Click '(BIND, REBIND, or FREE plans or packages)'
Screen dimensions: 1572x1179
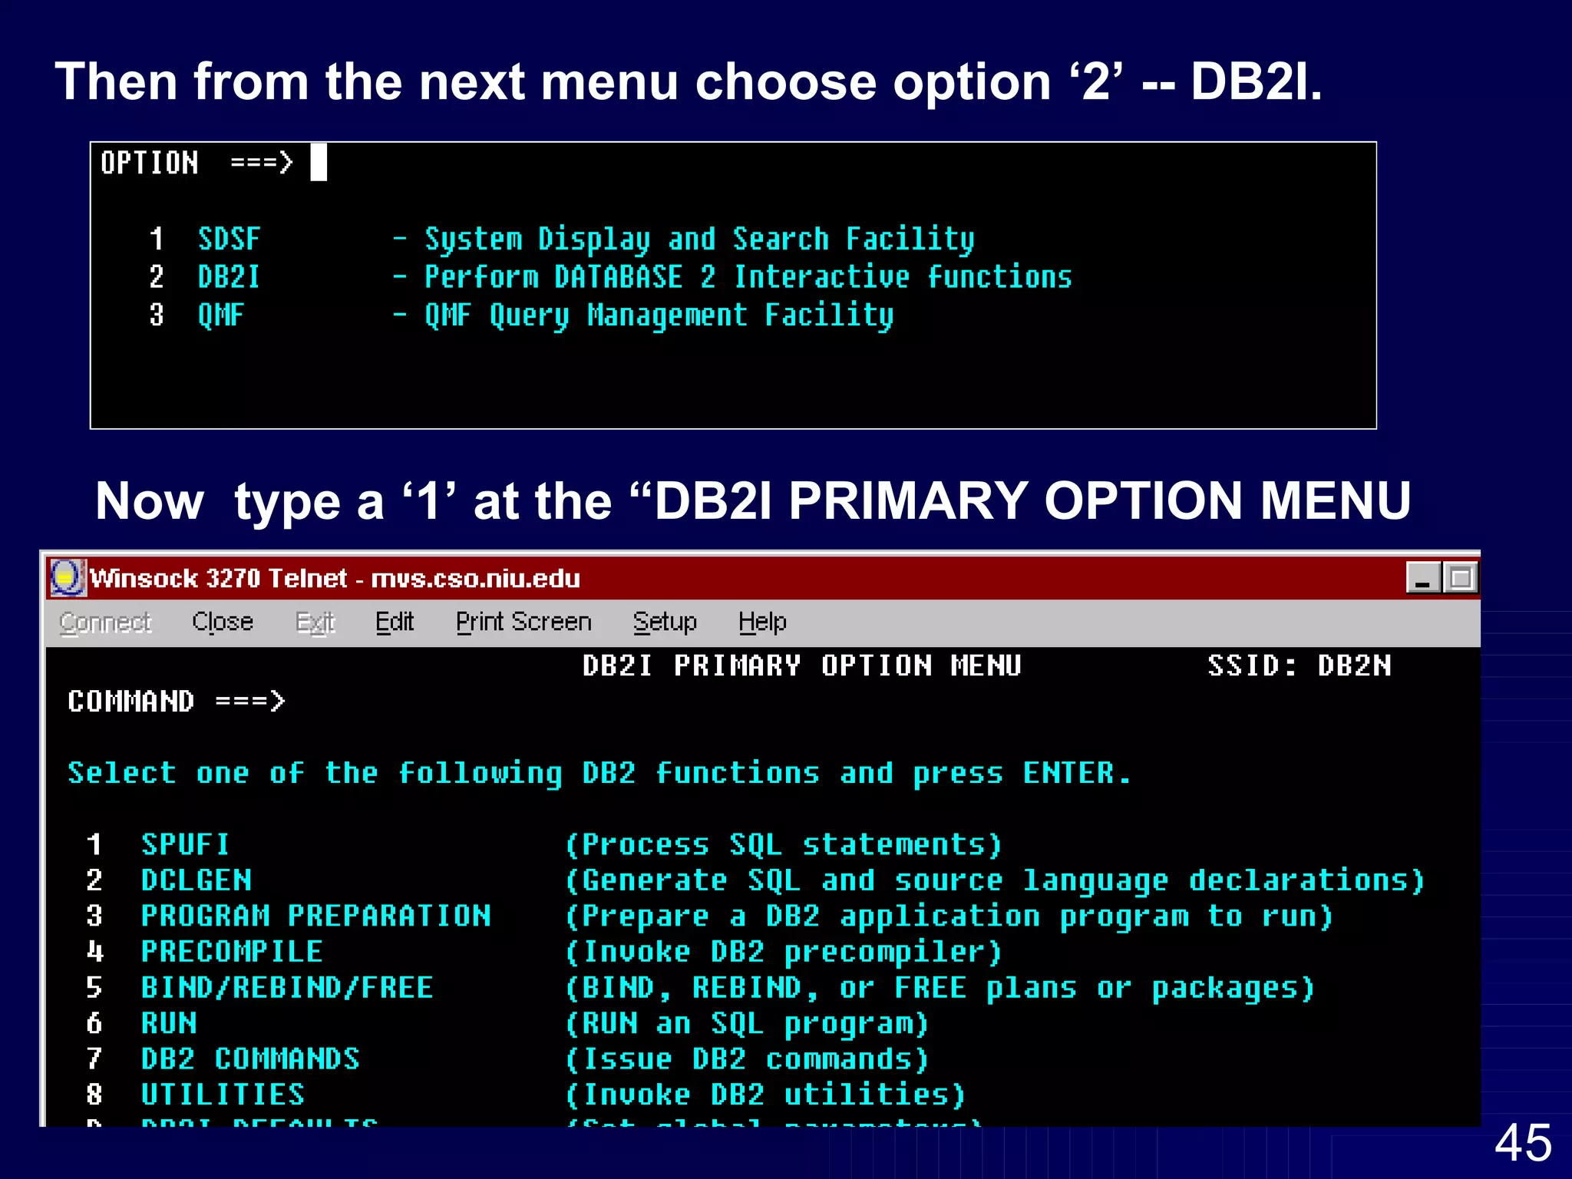tap(940, 988)
